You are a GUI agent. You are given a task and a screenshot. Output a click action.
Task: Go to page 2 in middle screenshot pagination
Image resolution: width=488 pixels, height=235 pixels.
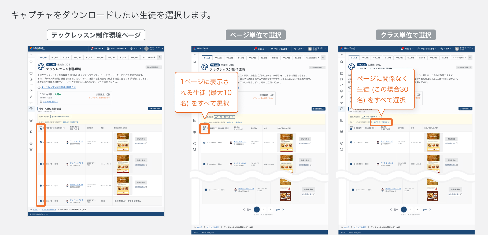click(x=263, y=210)
